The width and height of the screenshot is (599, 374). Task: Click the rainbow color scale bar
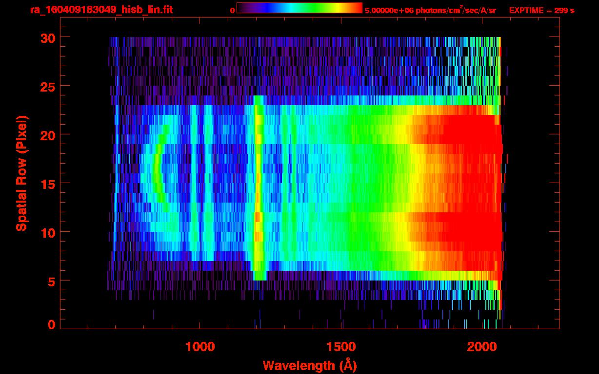click(299, 8)
